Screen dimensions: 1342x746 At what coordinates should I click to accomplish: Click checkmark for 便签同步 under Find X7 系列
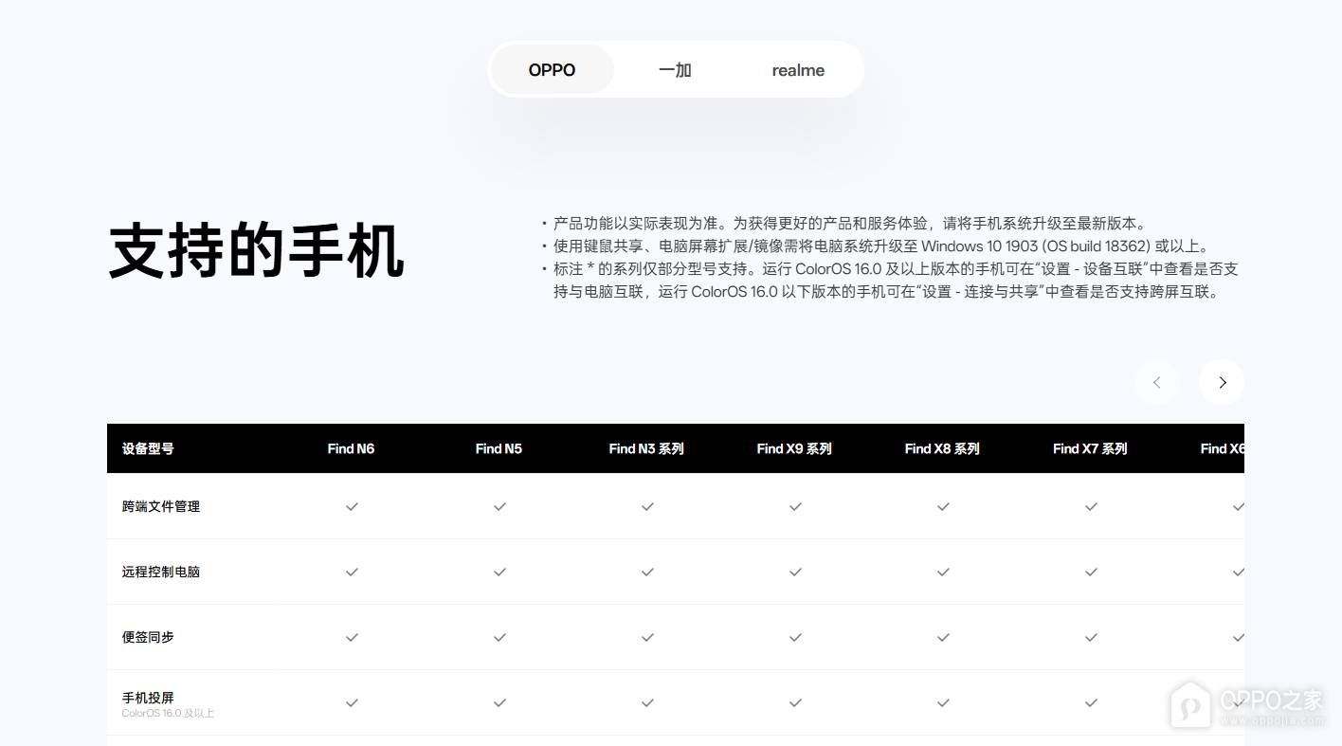click(x=1091, y=637)
